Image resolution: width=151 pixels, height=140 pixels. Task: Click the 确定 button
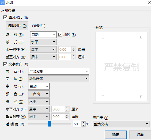[x=116, y=135]
